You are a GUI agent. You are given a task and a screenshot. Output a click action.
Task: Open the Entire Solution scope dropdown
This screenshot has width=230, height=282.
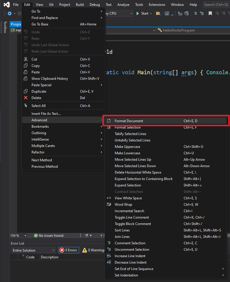[x=34, y=250]
